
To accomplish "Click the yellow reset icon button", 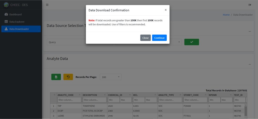I will click(68, 77).
